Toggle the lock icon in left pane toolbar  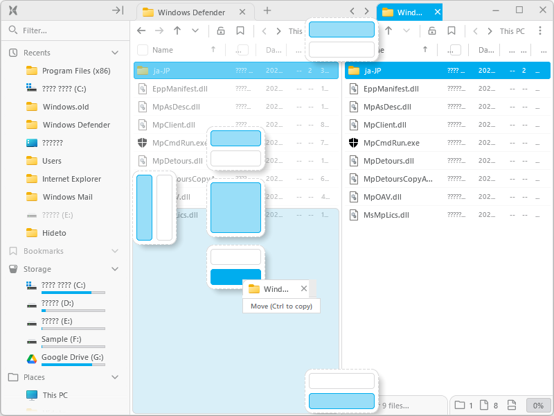[x=221, y=31]
